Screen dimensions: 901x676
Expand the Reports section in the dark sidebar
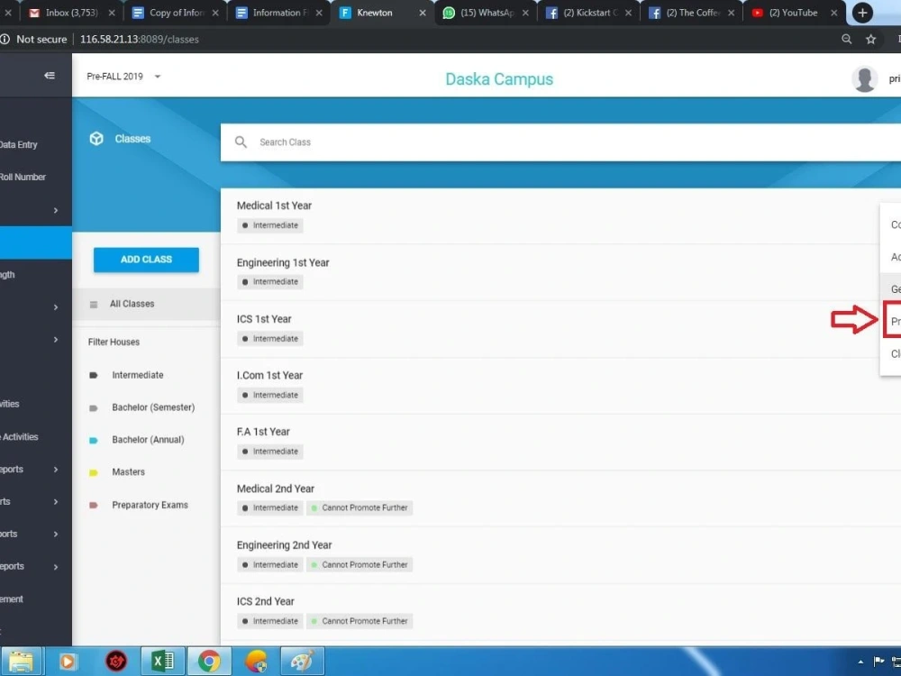tap(54, 469)
